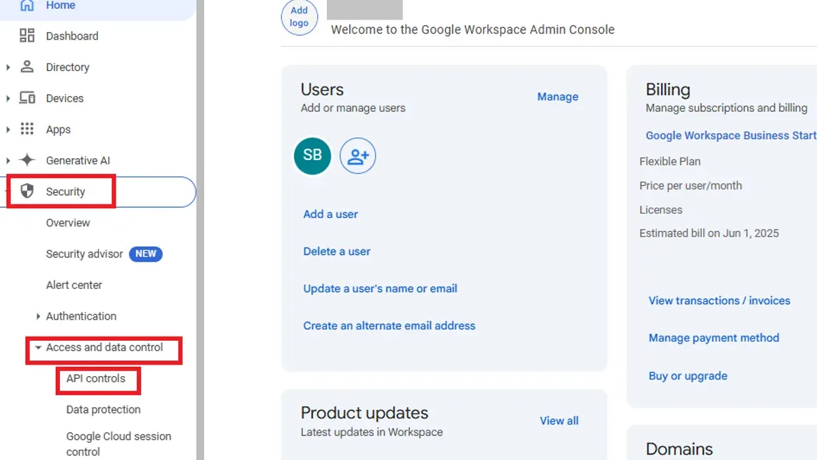
Task: Click Buy or upgrade link
Action: coord(688,376)
